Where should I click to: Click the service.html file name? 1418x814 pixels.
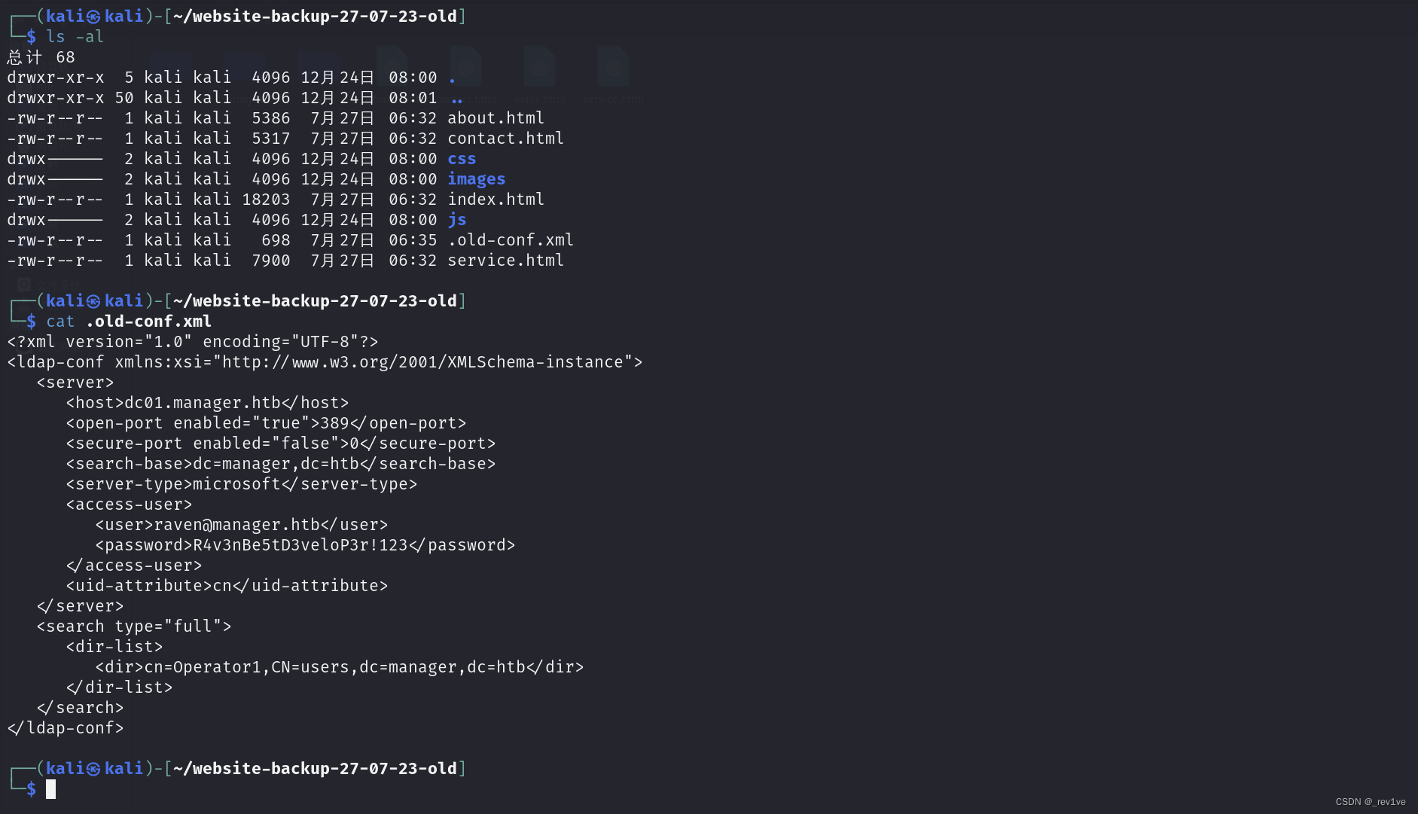coord(505,261)
